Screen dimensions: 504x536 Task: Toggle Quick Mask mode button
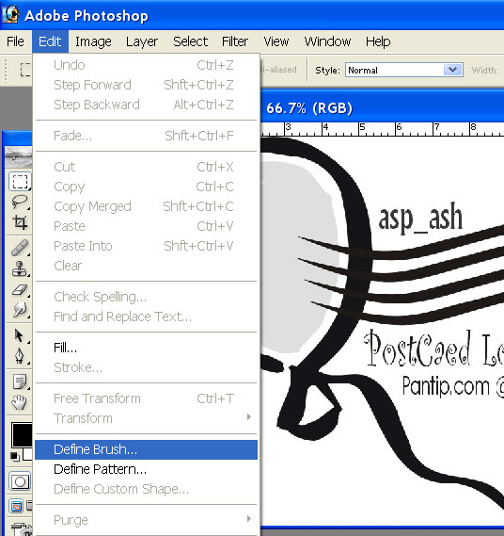click(20, 481)
